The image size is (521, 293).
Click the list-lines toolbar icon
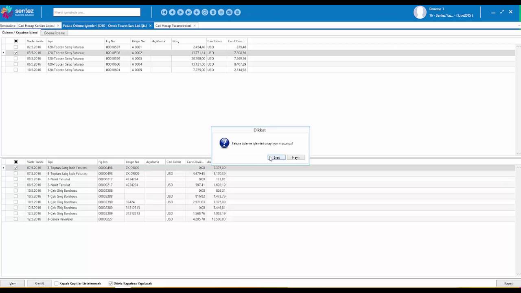[x=221, y=12]
